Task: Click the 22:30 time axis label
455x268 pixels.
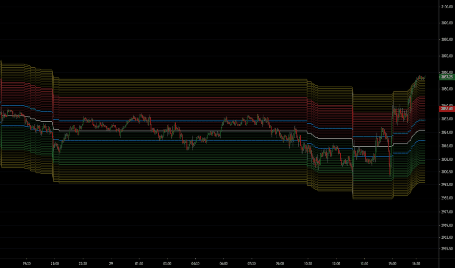Action: pos(83,264)
